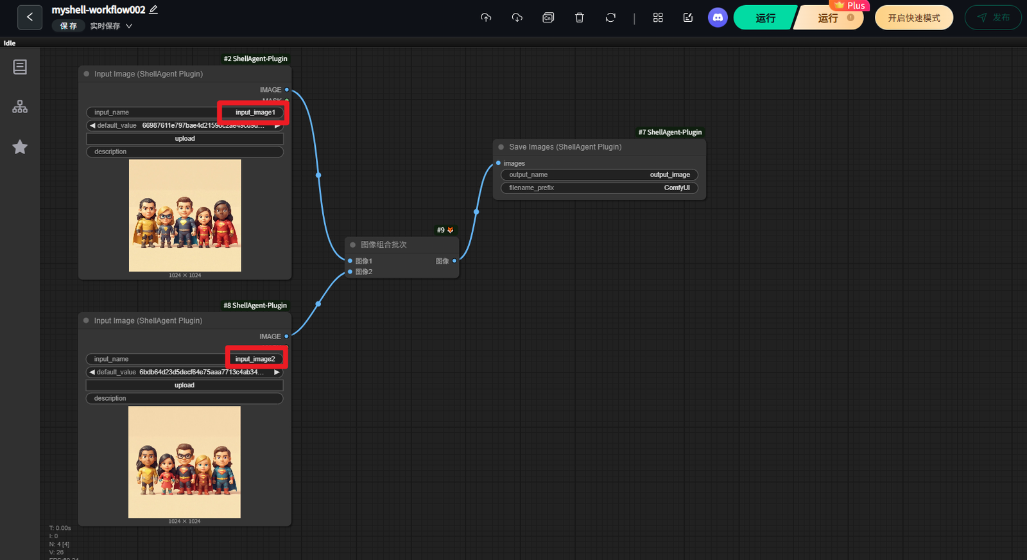Click right arrow of default_value in node #2
This screenshot has height=560, width=1027.
pyautogui.click(x=277, y=126)
